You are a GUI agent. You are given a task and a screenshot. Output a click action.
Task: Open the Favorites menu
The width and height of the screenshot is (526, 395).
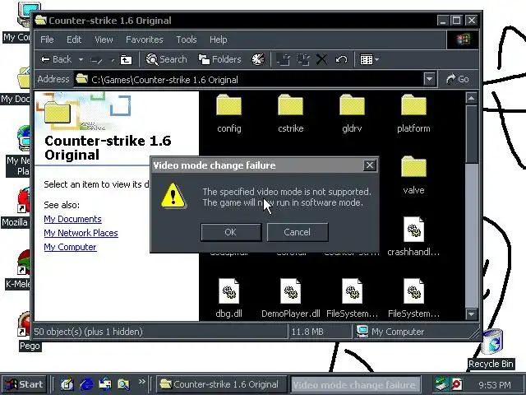point(145,39)
